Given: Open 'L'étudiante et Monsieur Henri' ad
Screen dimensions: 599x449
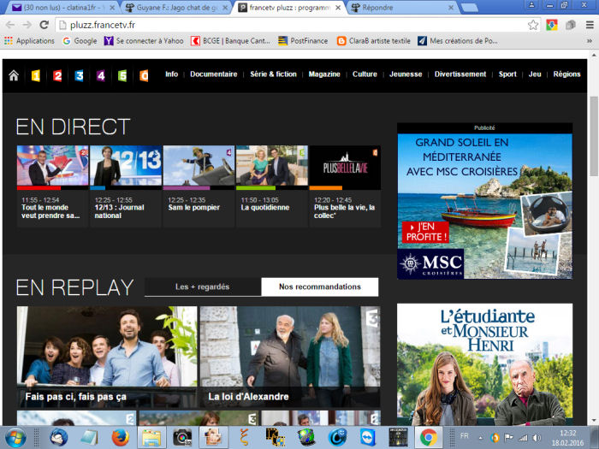Looking at the screenshot, I should point(484,364).
